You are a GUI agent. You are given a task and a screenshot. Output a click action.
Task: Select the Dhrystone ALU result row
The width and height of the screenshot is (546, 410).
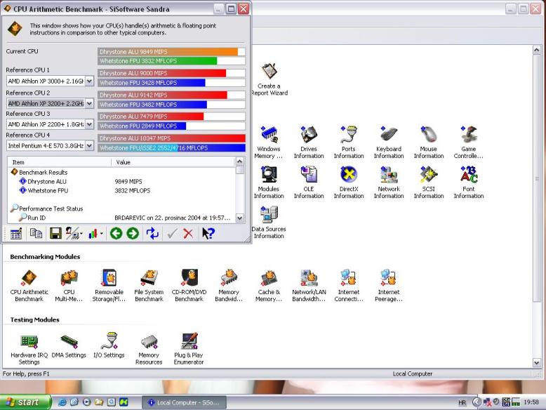tap(121, 182)
